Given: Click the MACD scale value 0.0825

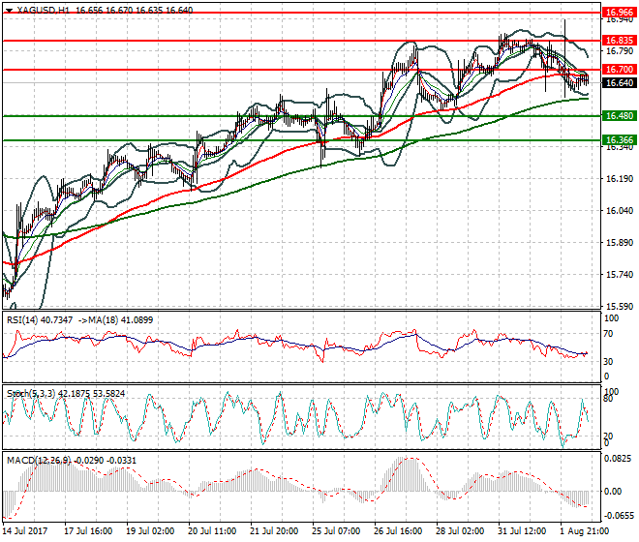Looking at the screenshot, I should pyautogui.click(x=618, y=459).
